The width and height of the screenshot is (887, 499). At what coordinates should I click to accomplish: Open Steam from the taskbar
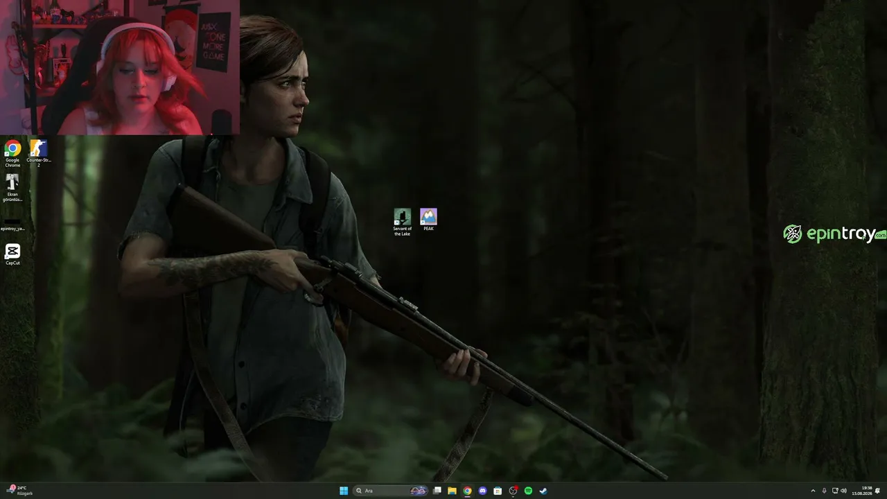[543, 491]
